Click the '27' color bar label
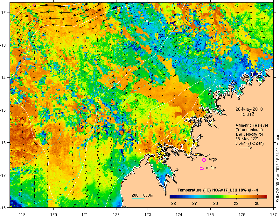The width and height of the screenshot is (280, 217). (x=194, y=203)
